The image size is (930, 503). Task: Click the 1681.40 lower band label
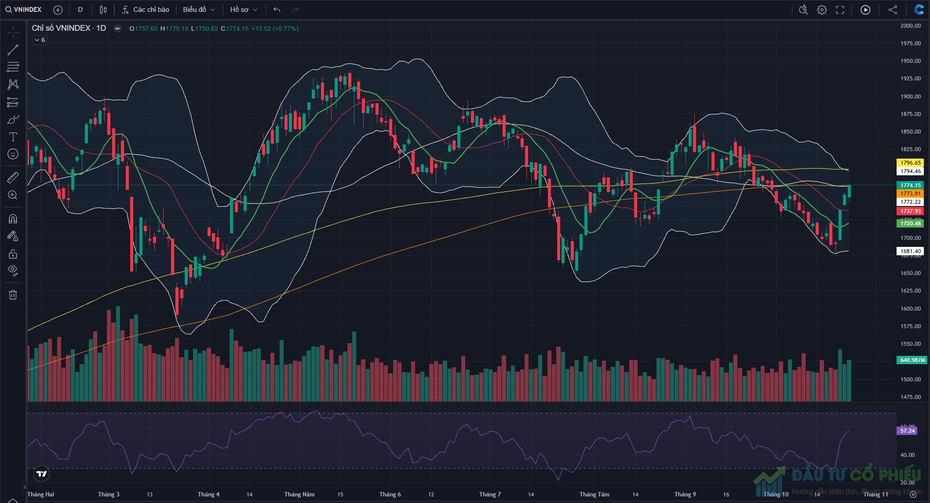tap(910, 251)
